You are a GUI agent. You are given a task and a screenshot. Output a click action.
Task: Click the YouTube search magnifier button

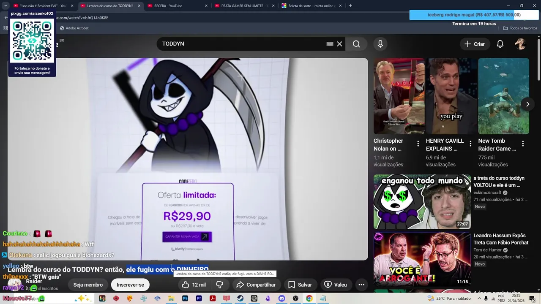point(356,44)
